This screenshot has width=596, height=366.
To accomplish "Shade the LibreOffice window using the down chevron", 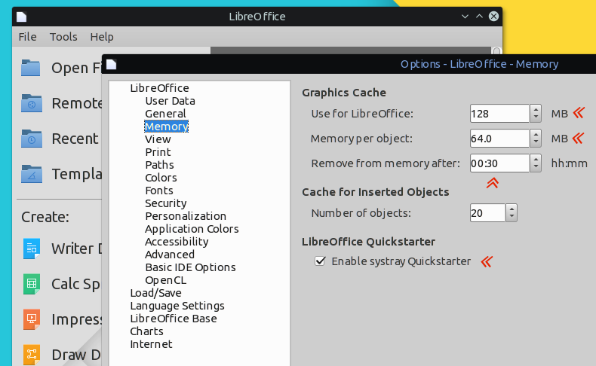I will click(465, 17).
